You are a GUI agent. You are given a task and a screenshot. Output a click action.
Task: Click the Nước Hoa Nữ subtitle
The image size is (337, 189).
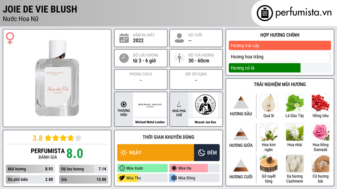pos(21,19)
